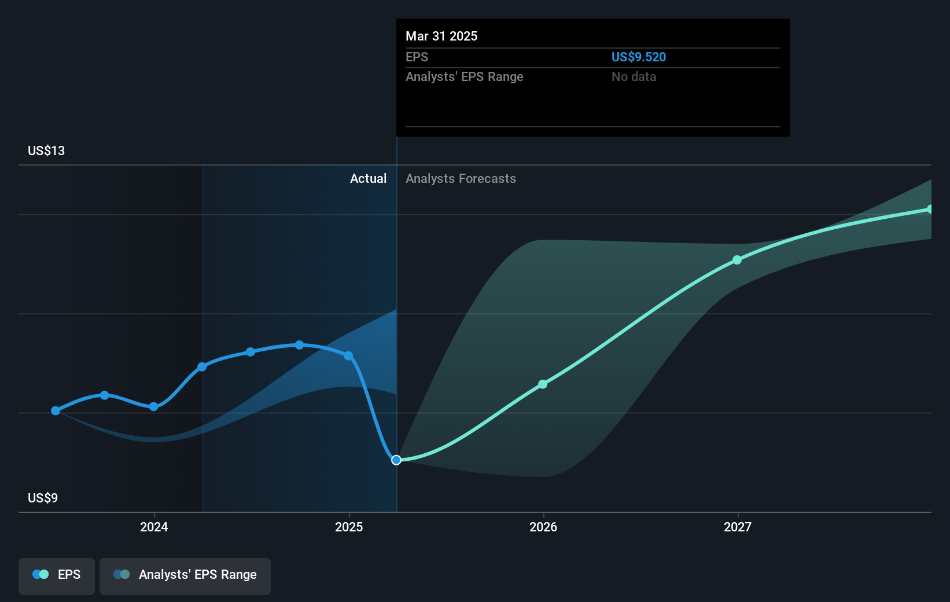The image size is (950, 602).
Task: Click the last forecast point at chart edge
Action: 929,209
